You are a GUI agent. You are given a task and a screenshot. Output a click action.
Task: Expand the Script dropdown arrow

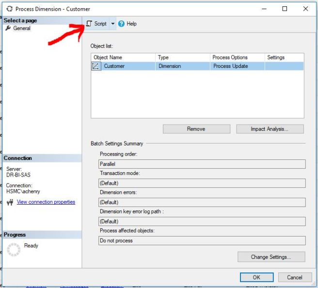tap(113, 24)
